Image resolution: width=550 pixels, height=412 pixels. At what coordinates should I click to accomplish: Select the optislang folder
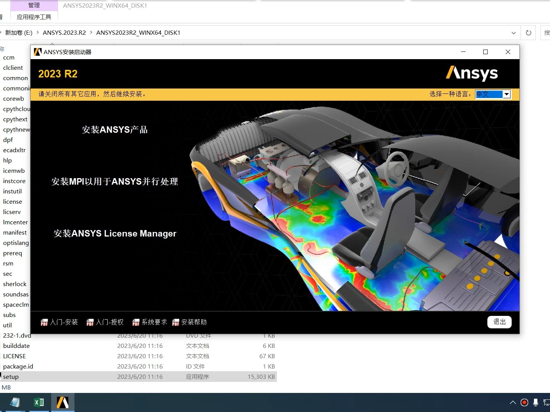point(16,243)
